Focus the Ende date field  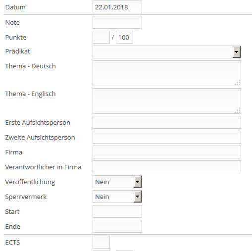(117, 226)
